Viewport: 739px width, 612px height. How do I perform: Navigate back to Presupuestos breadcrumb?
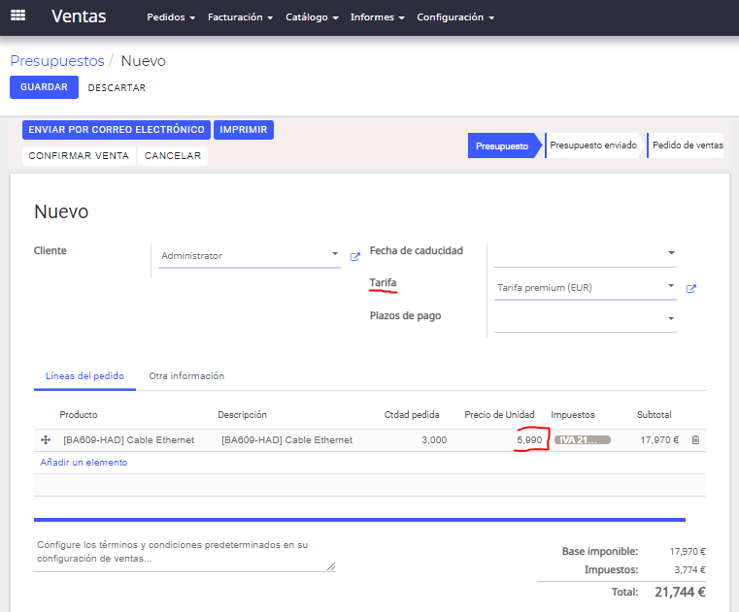pyautogui.click(x=57, y=61)
